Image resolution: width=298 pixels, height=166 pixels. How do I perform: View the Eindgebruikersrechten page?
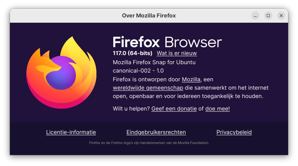pyautogui.click(x=156, y=132)
